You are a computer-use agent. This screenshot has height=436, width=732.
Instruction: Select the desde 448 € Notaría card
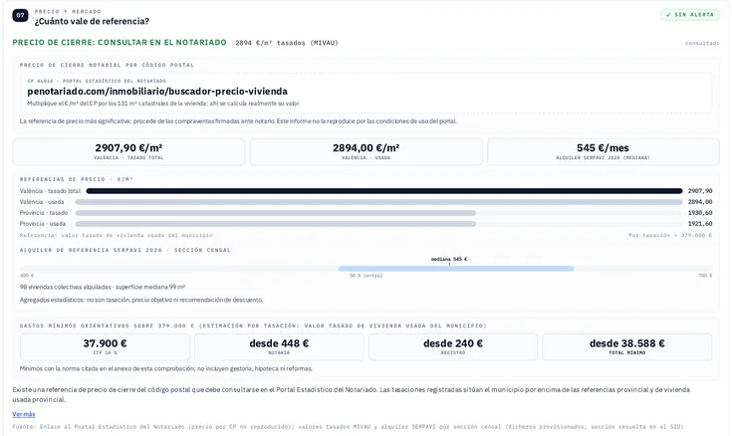pos(279,346)
